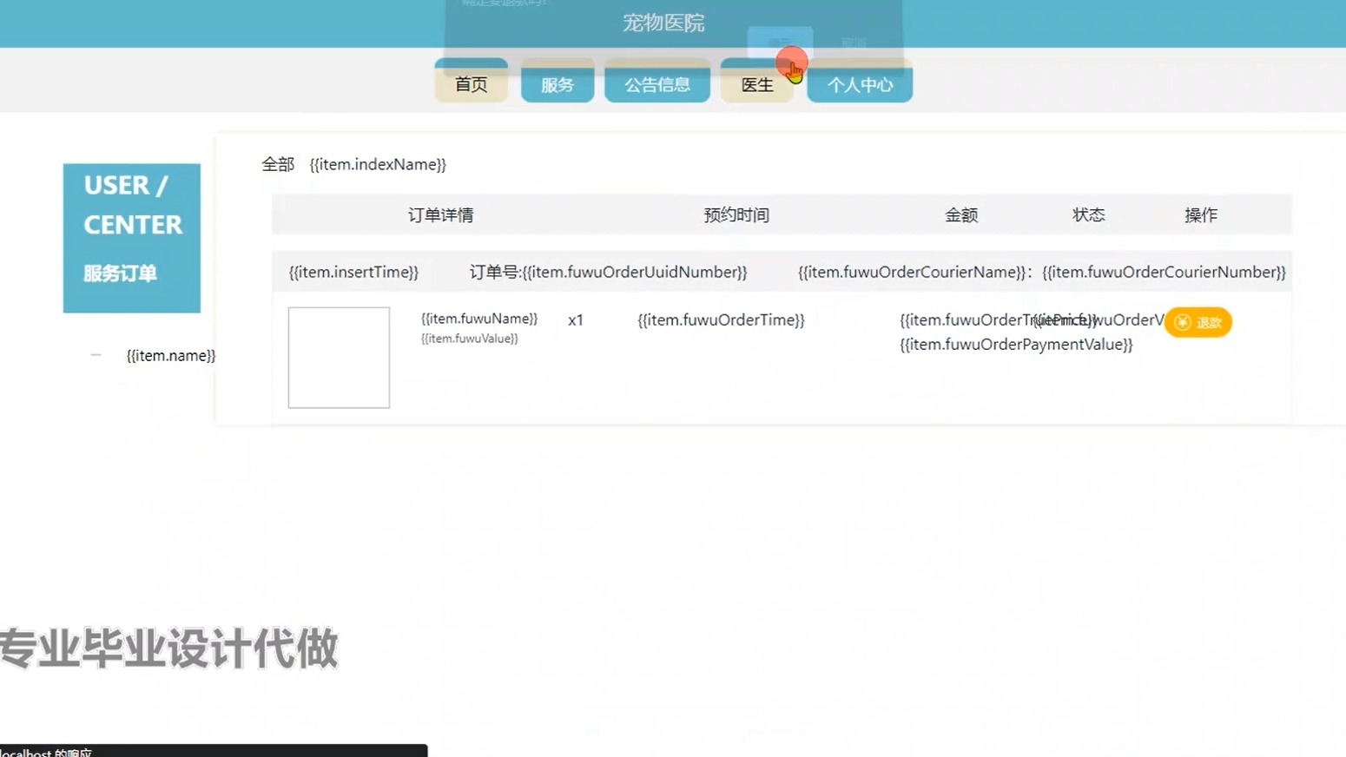Click the {{item.fuwuName}} service name
The height and width of the screenshot is (757, 1346).
tap(479, 319)
